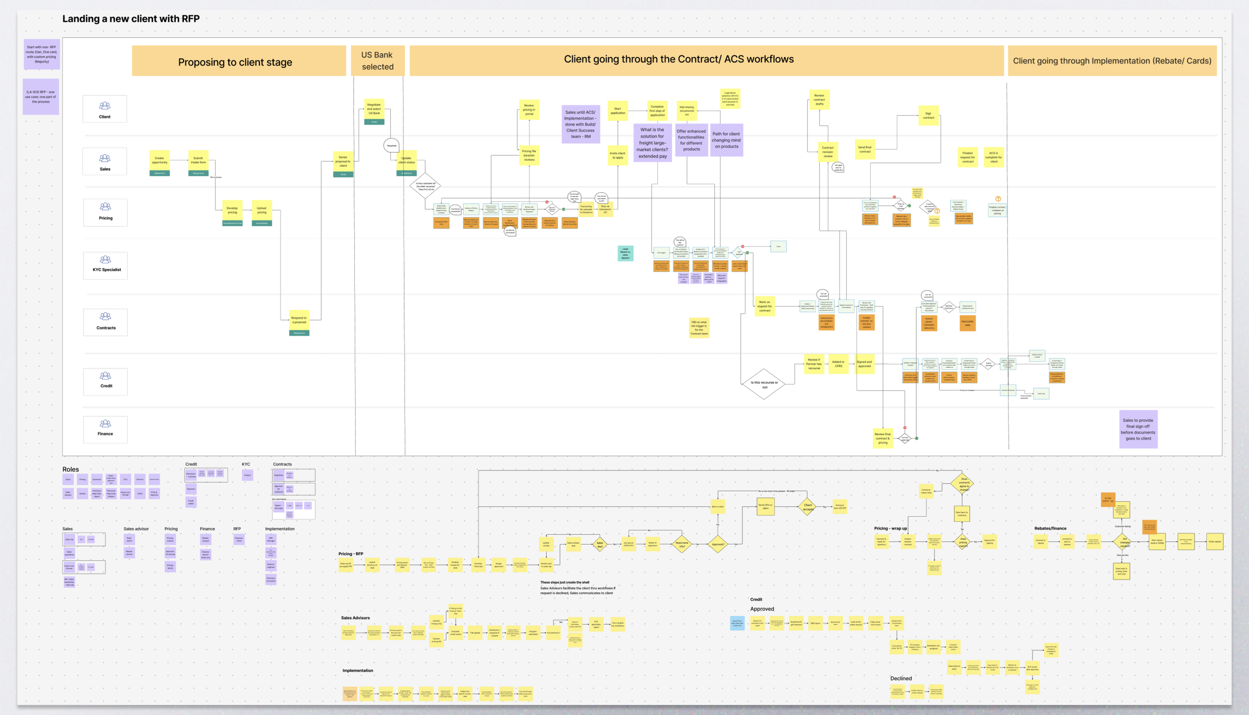
Task: Click the 'Send final contract' sticky note
Action: (x=865, y=149)
